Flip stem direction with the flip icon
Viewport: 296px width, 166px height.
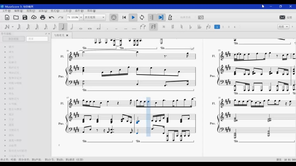pyautogui.click(x=208, y=27)
